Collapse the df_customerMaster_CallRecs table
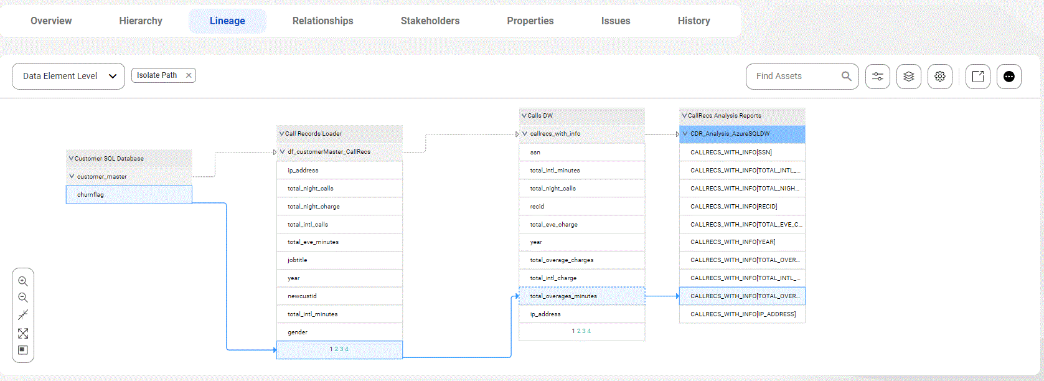 click(283, 152)
